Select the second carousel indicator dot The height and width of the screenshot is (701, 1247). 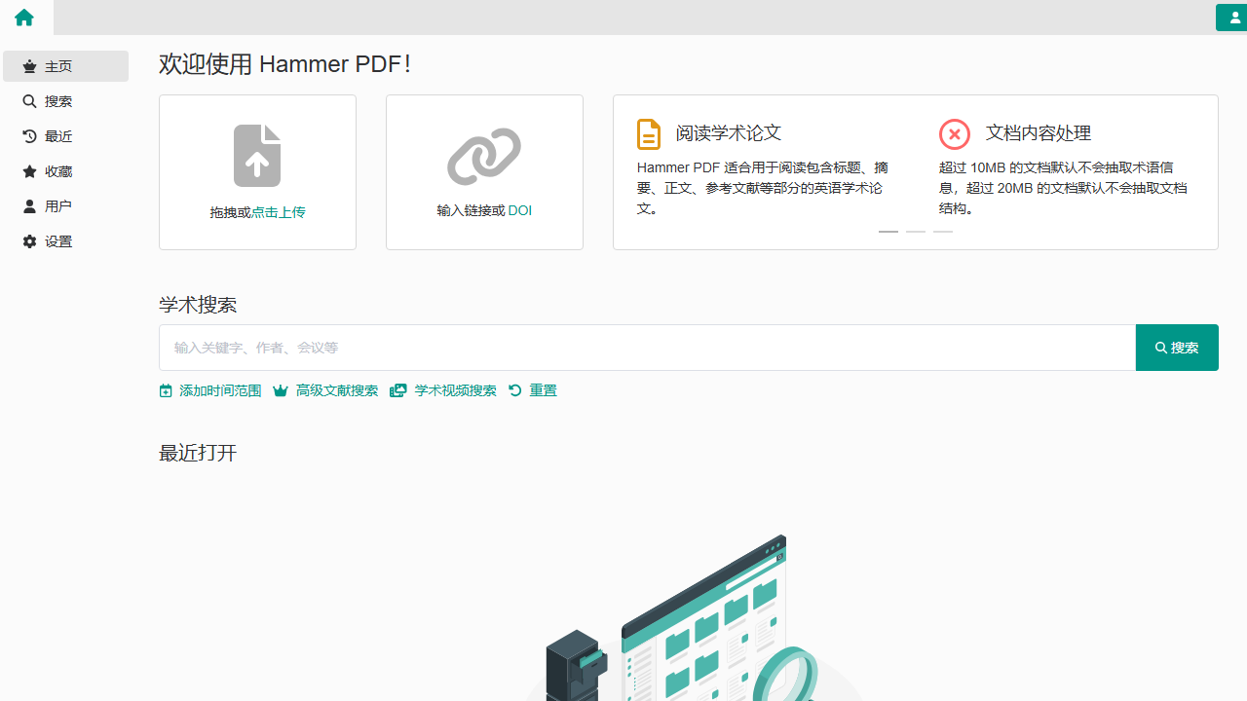915,232
